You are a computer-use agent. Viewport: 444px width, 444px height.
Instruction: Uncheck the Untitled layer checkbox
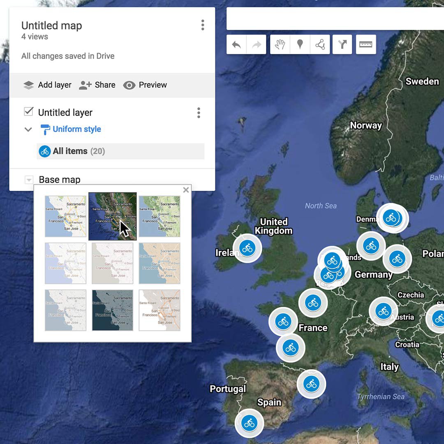(29, 111)
